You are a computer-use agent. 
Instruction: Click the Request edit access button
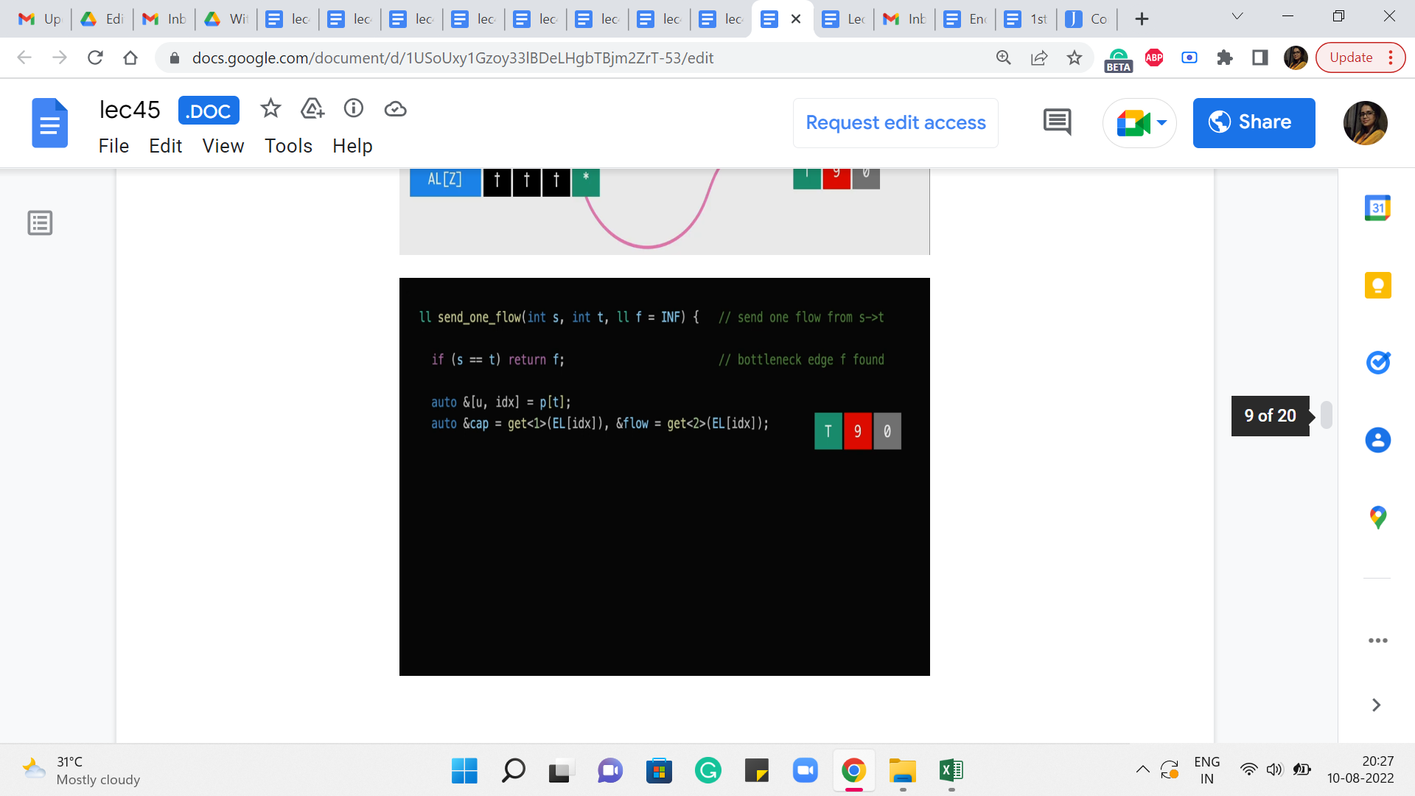point(895,122)
